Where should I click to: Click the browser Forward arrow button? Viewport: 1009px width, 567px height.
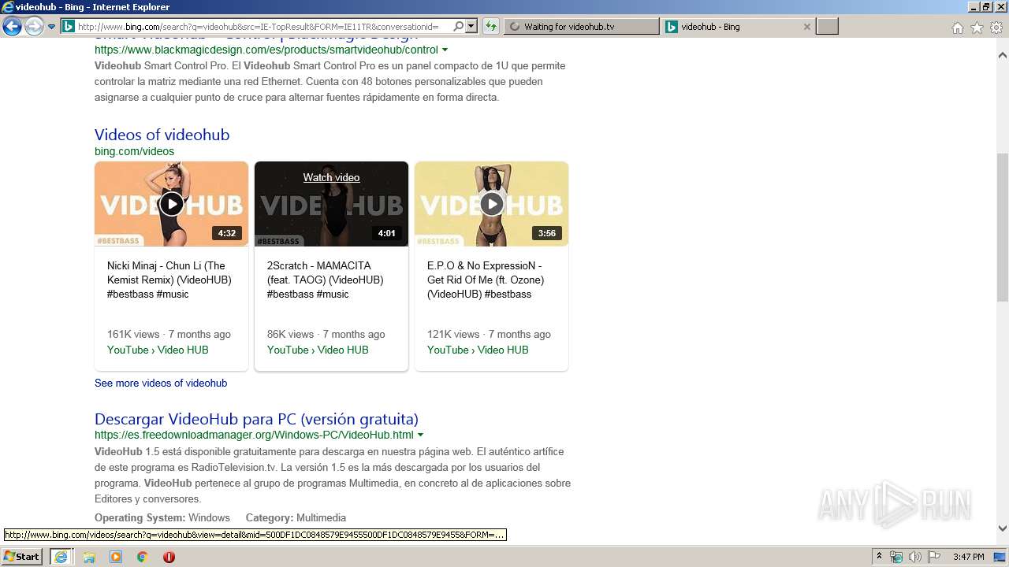click(x=34, y=27)
